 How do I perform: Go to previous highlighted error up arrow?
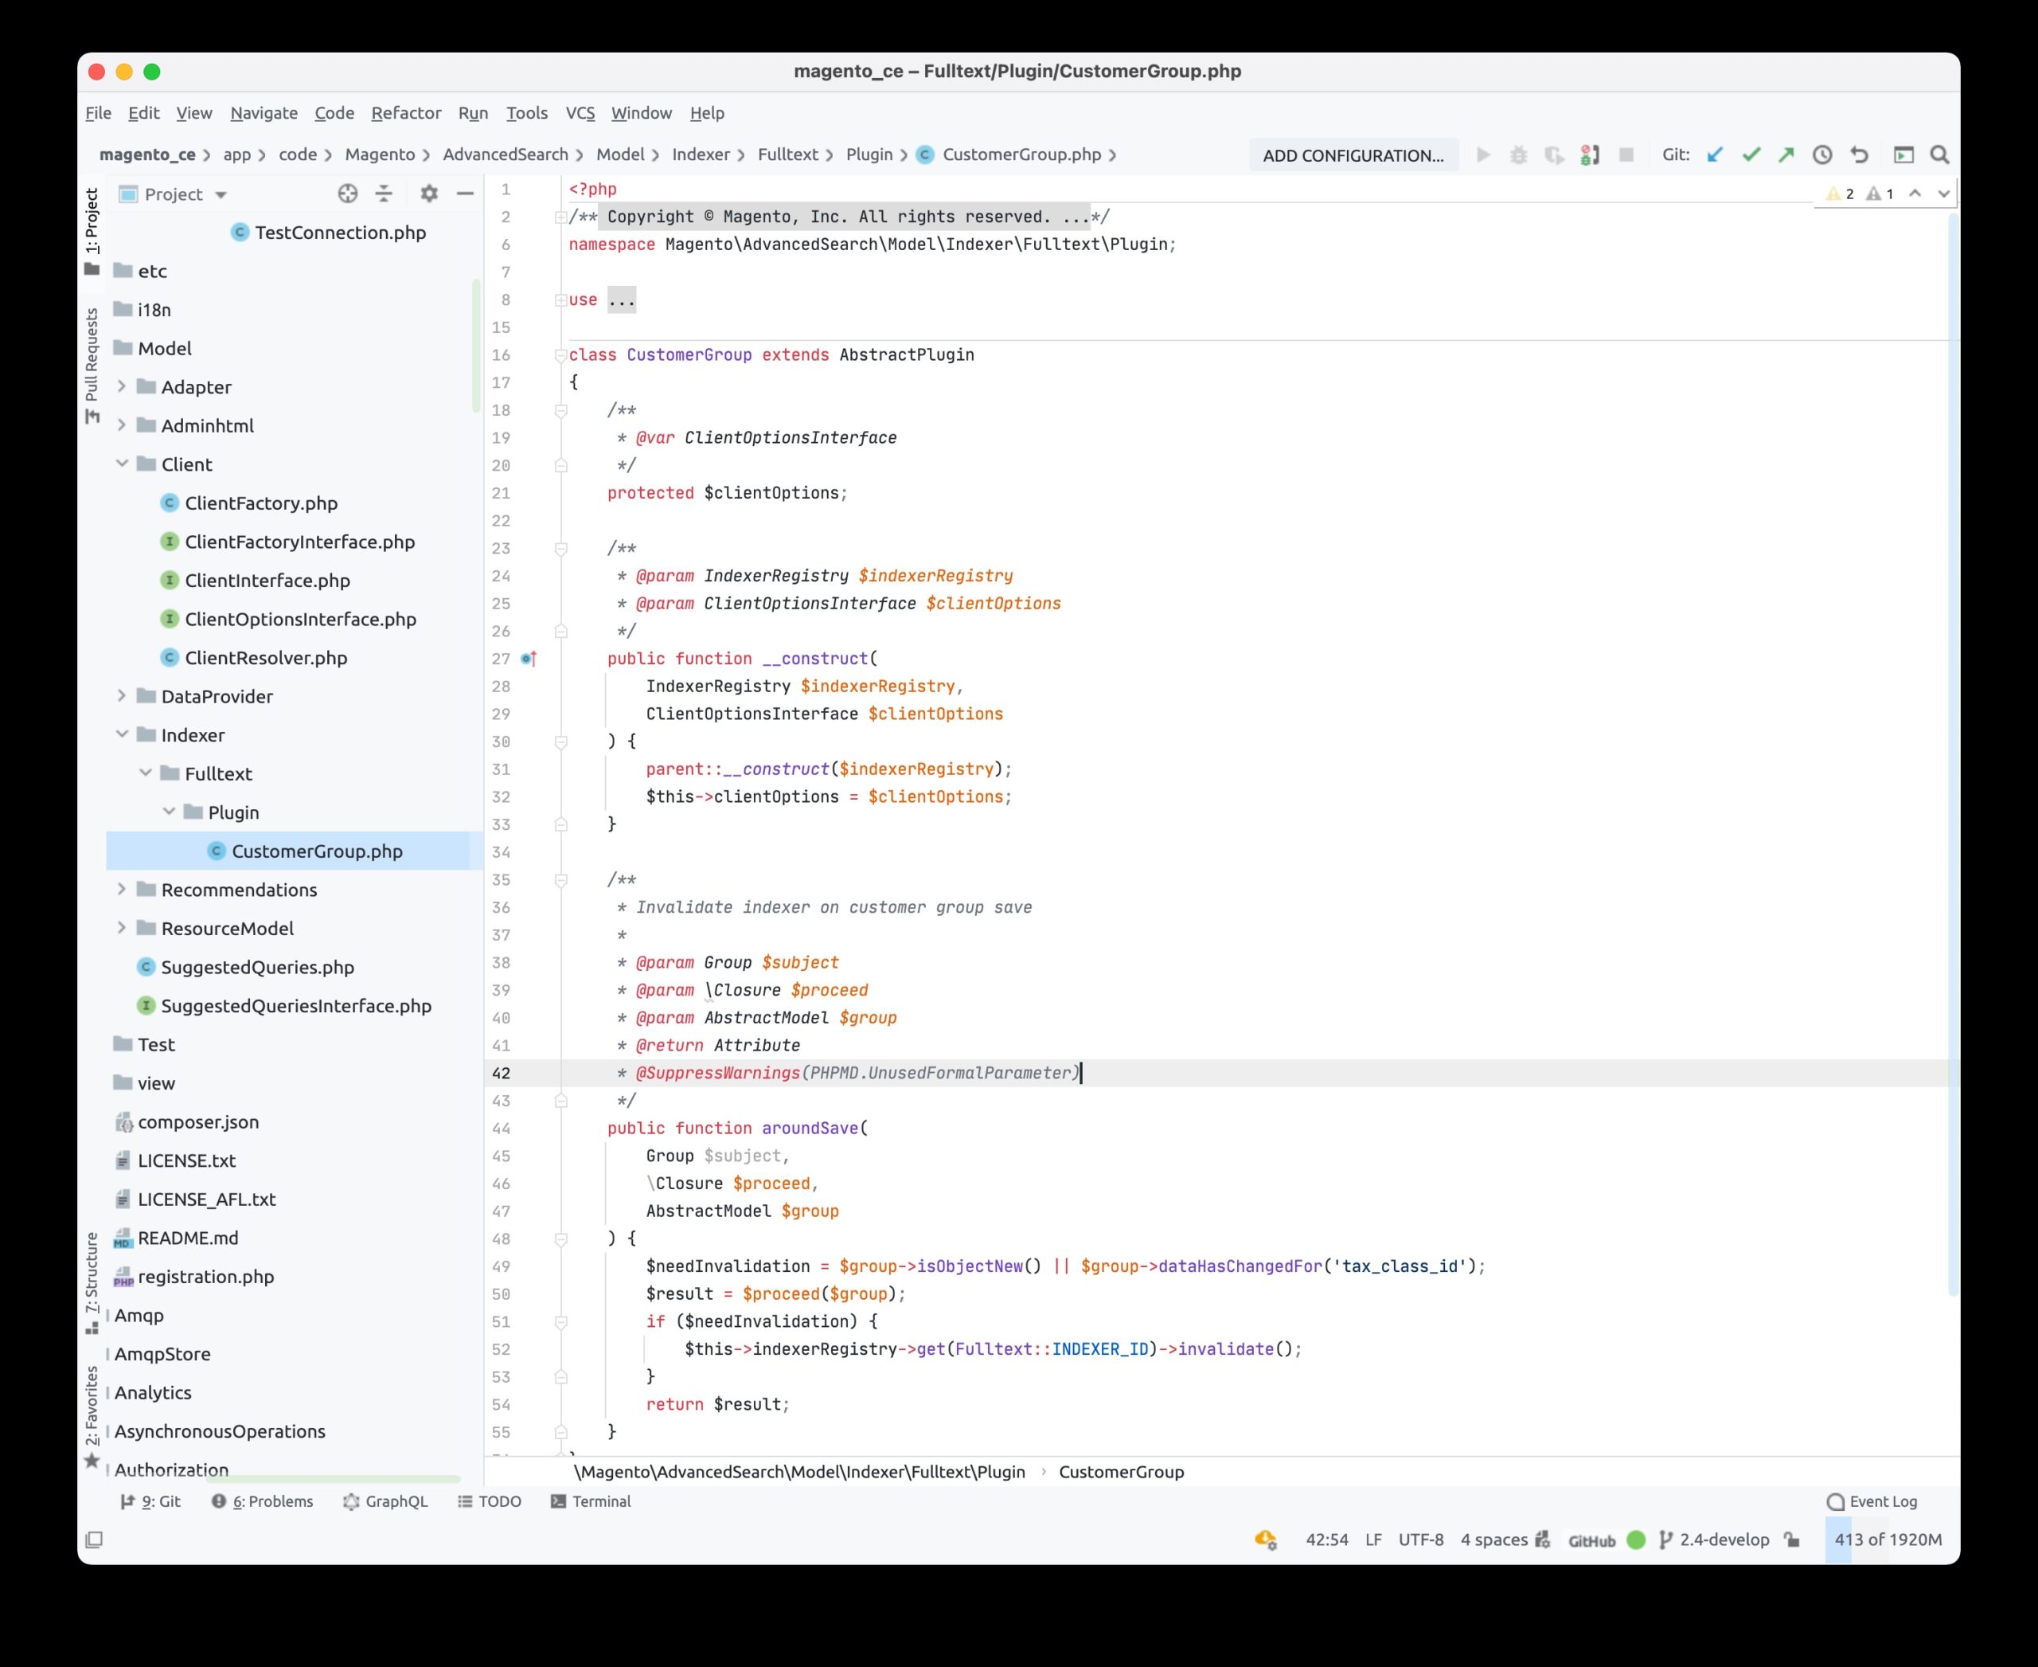coord(1915,194)
